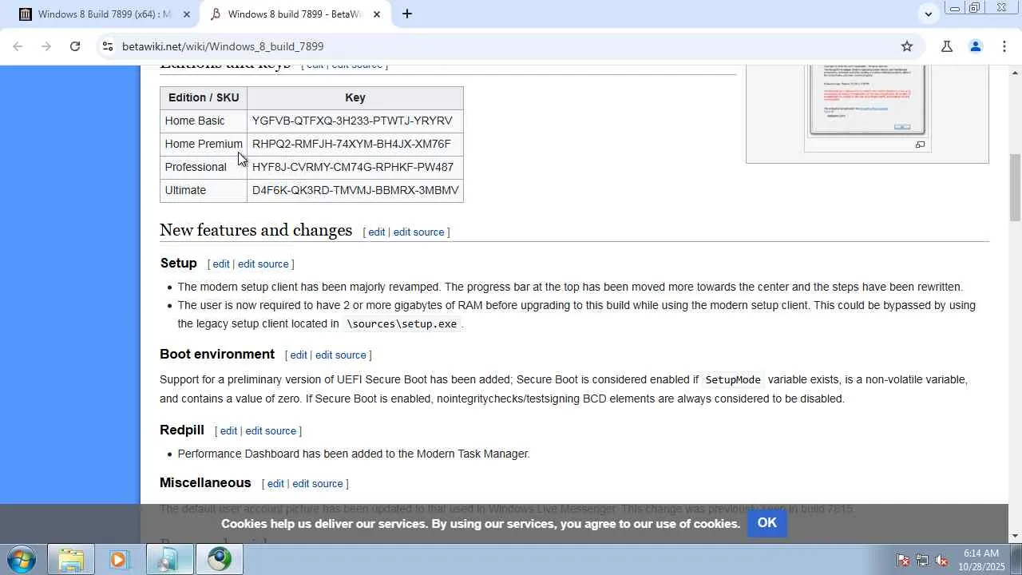Edit the Boot environment section
The width and height of the screenshot is (1022, 575).
(299, 355)
